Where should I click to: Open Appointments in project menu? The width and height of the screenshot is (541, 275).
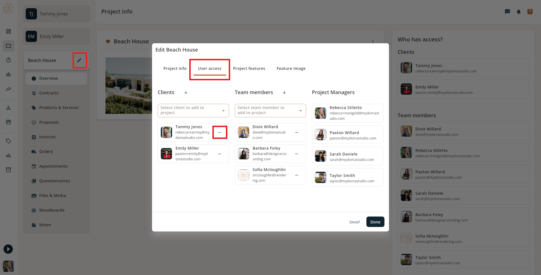(56, 166)
